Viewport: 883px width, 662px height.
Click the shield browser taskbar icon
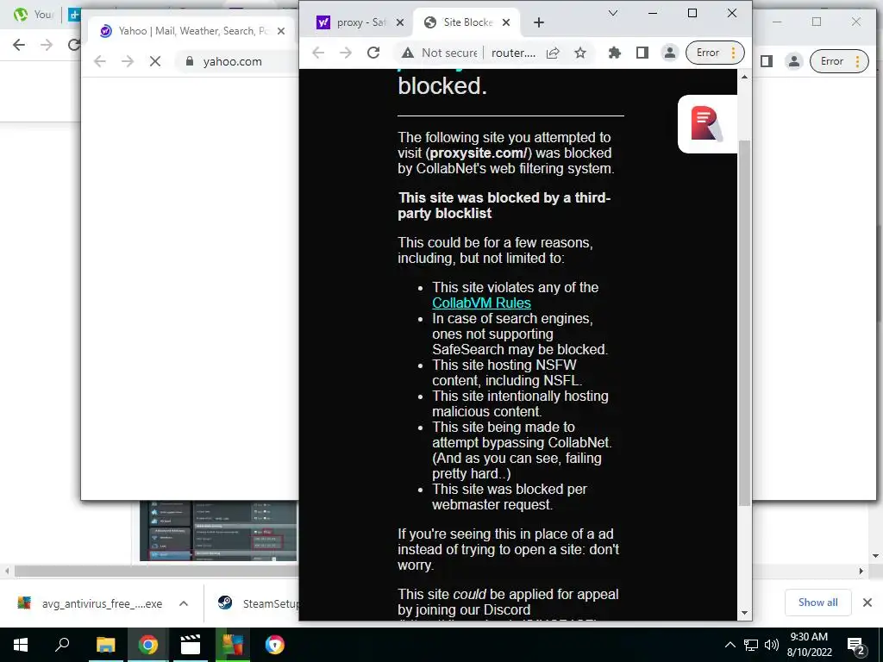coord(274,645)
